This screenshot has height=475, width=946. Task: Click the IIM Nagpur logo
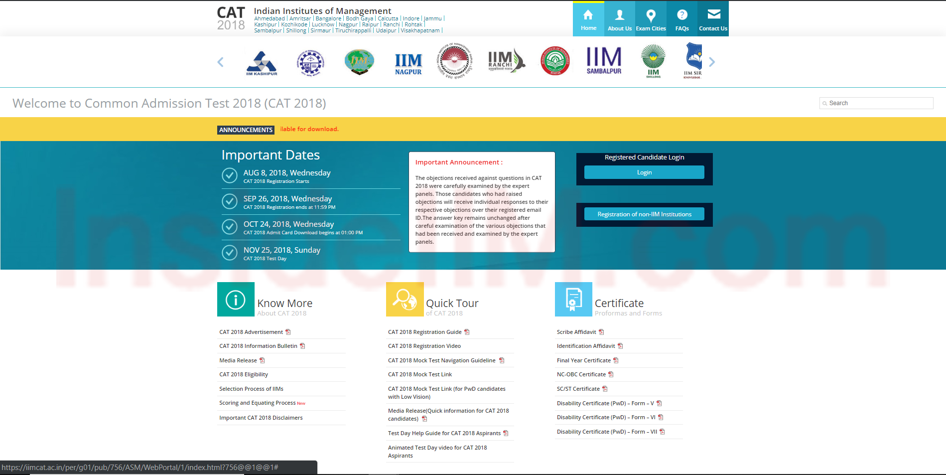point(408,64)
